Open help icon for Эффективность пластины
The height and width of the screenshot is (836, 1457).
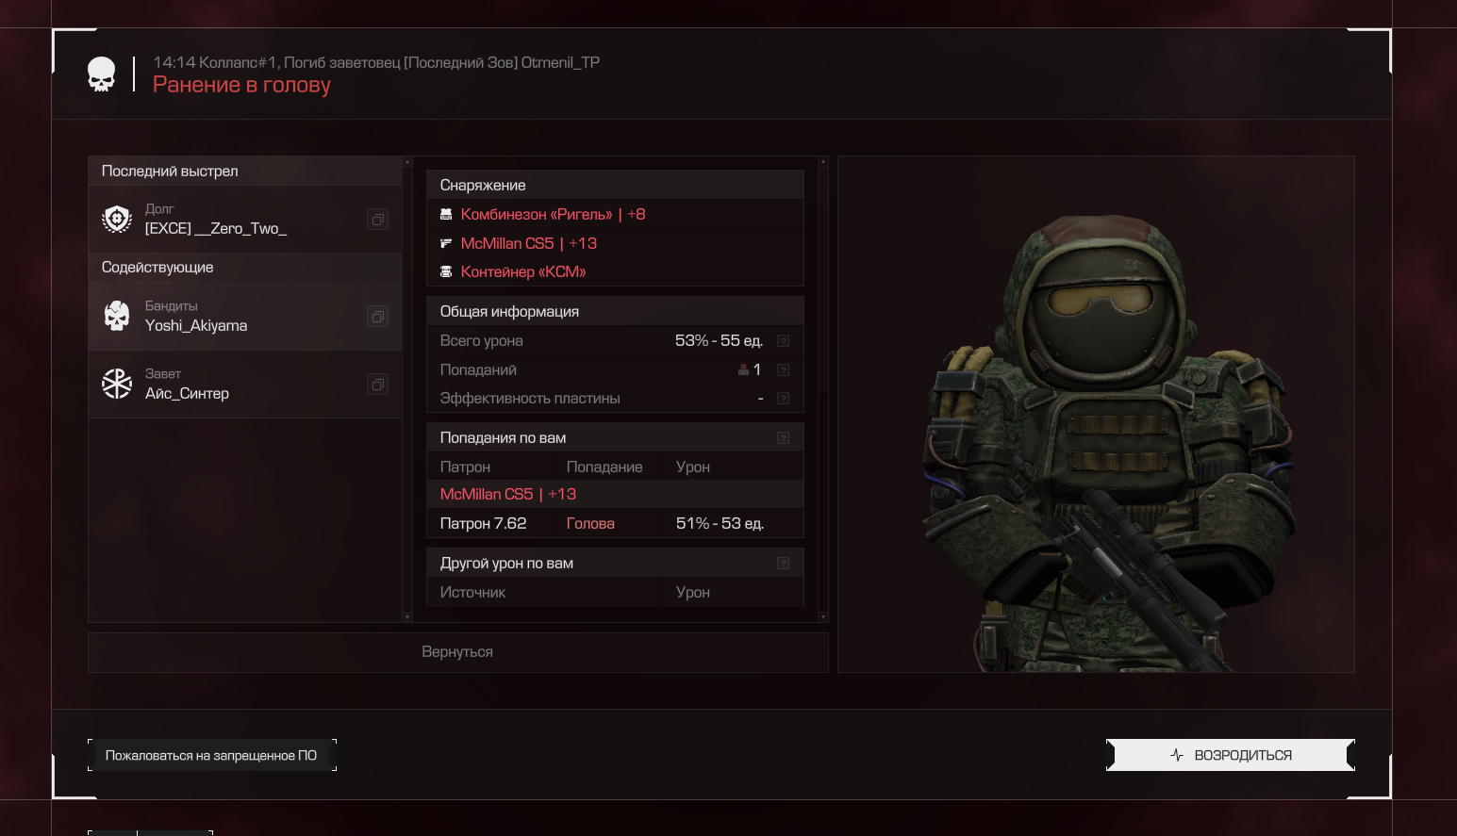[783, 399]
